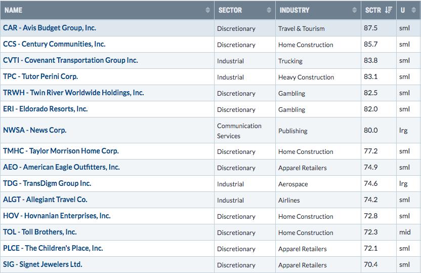
Task: Click the INDUSTRY column sort arrows icon
Action: (354, 10)
